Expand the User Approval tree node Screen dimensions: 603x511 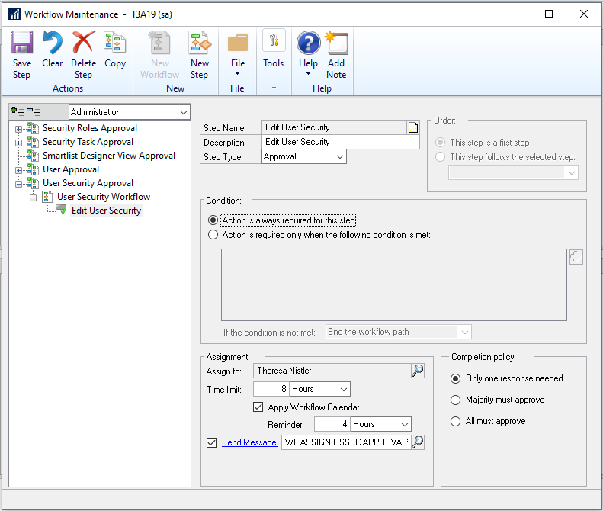point(18,170)
